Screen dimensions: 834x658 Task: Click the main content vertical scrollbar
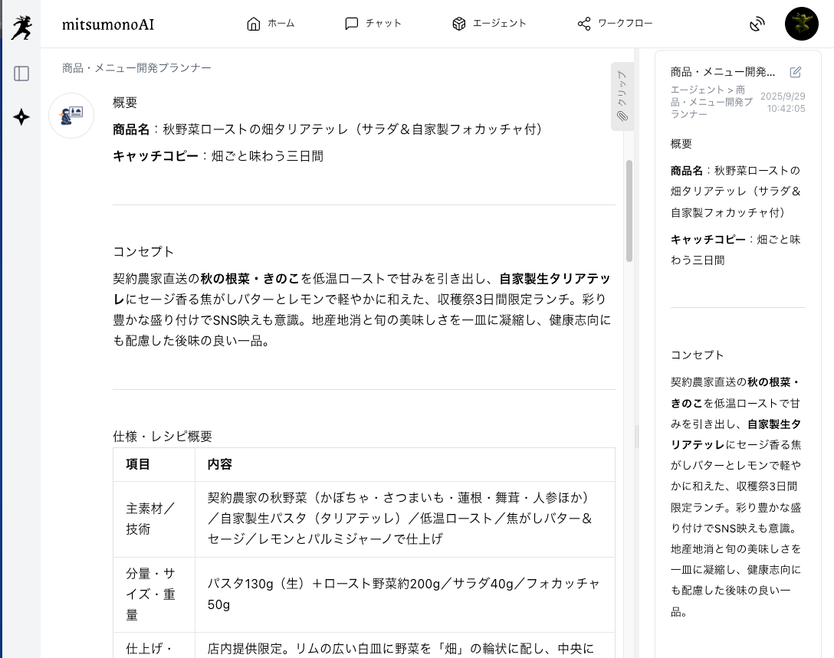coord(629,211)
